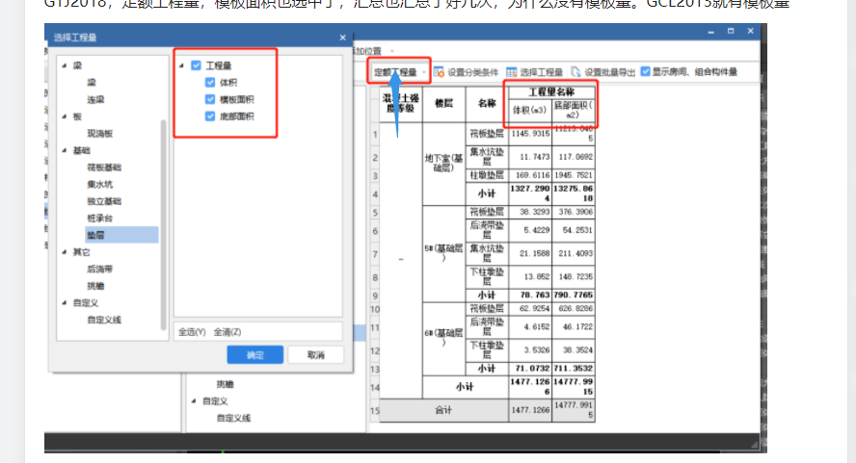Screen dimensions: 856x463
Task: Collapse the 基础 category in dialog tree
Action: coord(65,150)
